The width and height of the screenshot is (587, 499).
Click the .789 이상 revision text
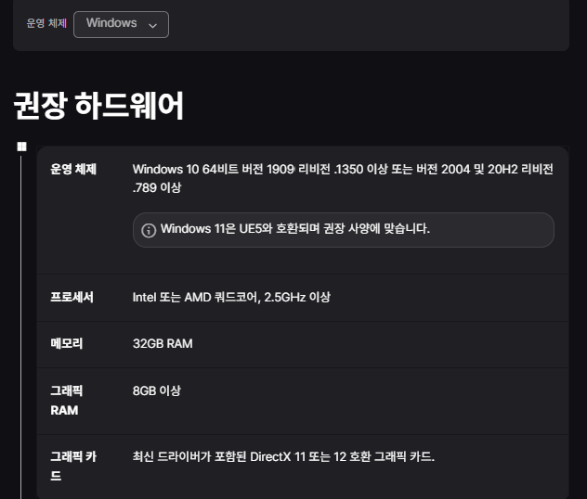pos(156,187)
